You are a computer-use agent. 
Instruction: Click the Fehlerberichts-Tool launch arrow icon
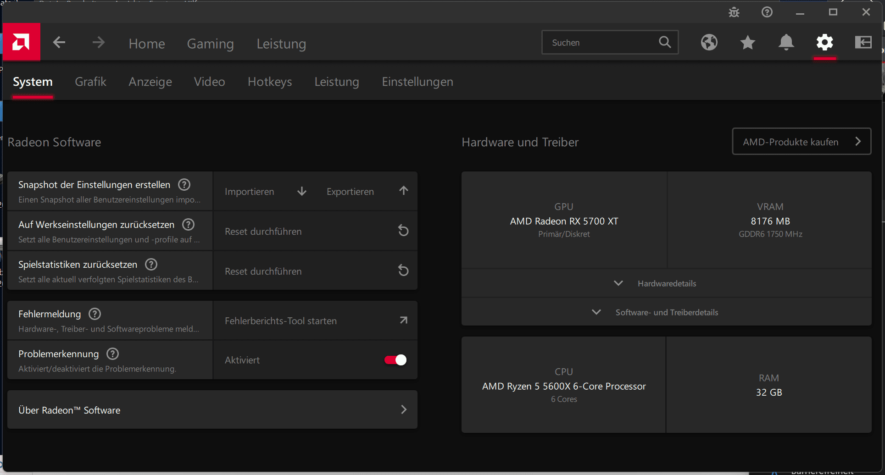click(x=403, y=320)
